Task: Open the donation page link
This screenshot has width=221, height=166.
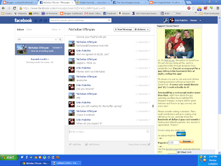Action: point(172,149)
